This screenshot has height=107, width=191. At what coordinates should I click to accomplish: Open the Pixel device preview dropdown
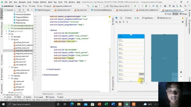129,18
